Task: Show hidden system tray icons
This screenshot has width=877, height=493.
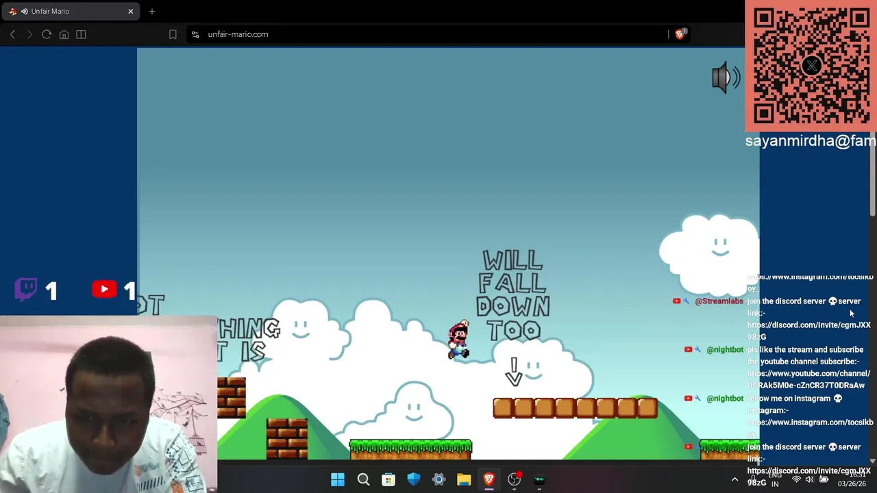Action: pyautogui.click(x=734, y=480)
